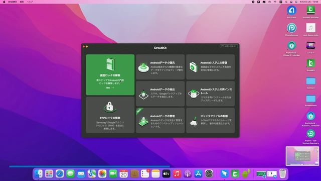The height and width of the screenshot is (181, 321).
Task: Click the Wi-Fi status icon in the menu bar
Action: click(x=275, y=2)
